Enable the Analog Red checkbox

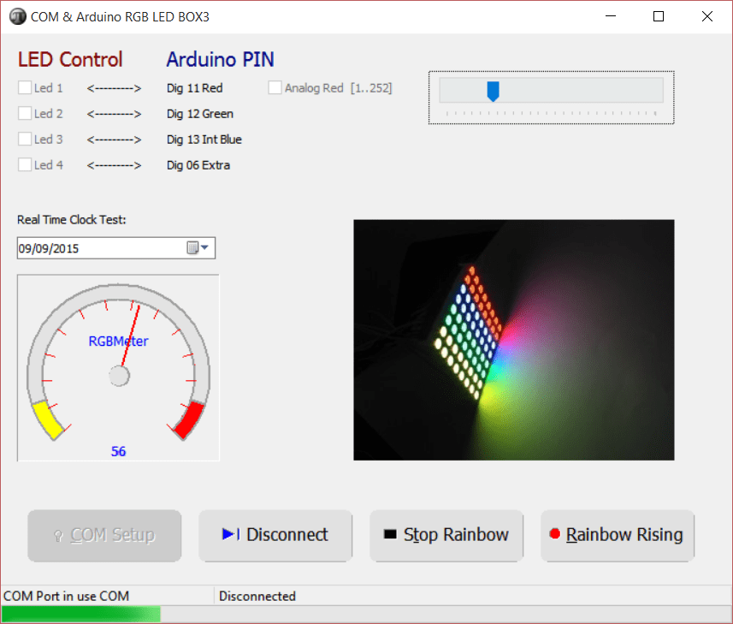(275, 87)
